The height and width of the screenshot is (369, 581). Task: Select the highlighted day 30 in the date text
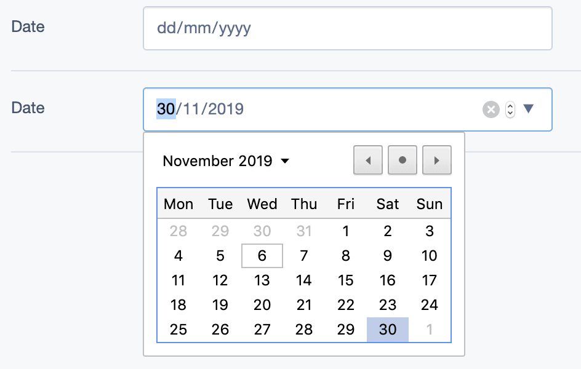166,109
